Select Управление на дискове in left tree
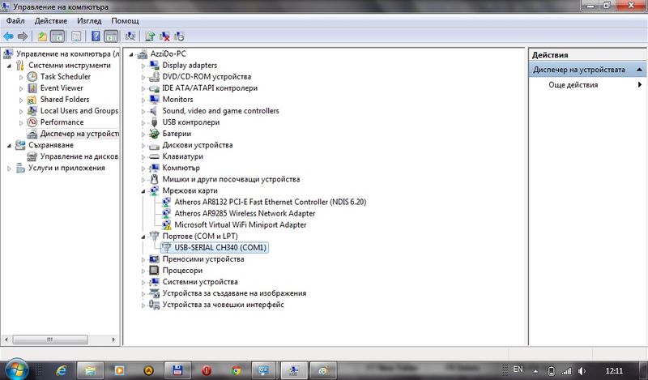 point(79,156)
